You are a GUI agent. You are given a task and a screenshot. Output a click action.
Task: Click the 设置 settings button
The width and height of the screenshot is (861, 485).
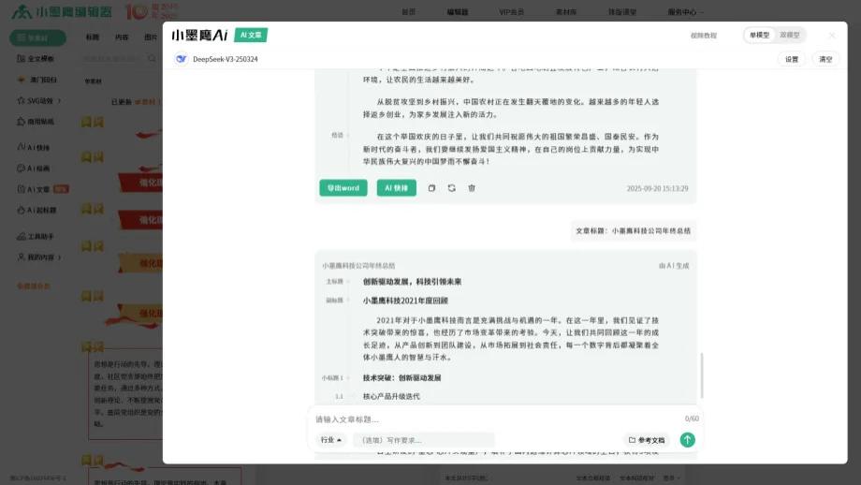pos(791,59)
